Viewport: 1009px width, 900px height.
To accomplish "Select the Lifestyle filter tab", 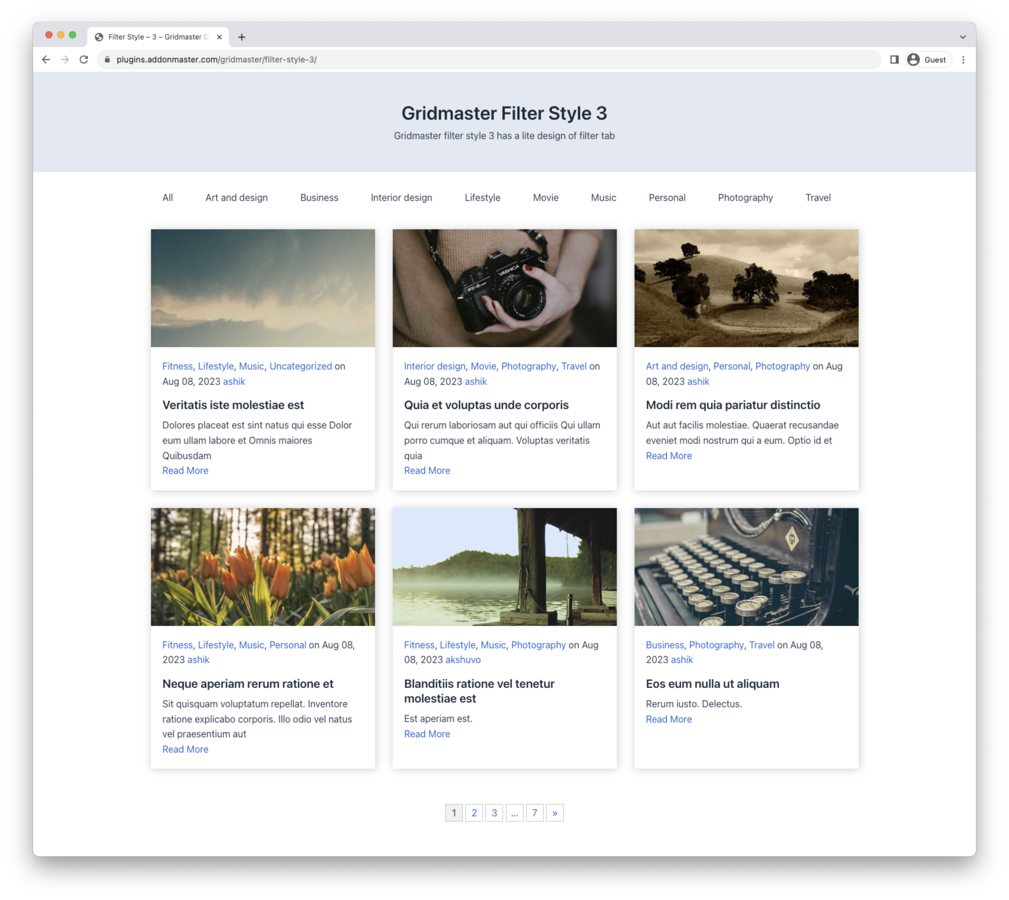I will tap(482, 198).
